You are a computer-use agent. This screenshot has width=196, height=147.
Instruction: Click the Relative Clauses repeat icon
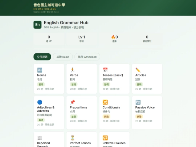[x=105, y=138]
